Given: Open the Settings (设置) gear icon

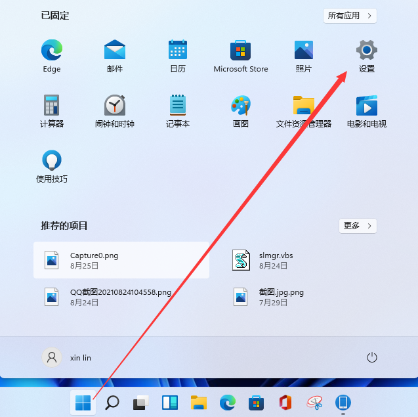Looking at the screenshot, I should point(366,51).
